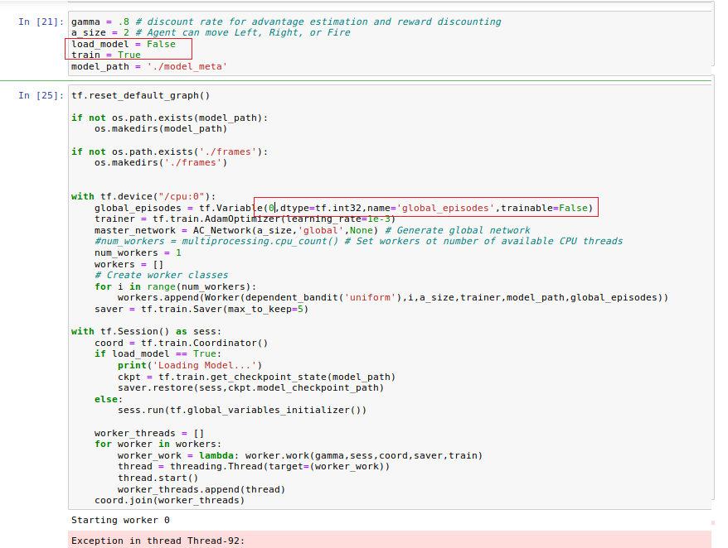Click 'tf.reset_default_graph()' line
Screen dimensions: 728x548
click(x=141, y=95)
